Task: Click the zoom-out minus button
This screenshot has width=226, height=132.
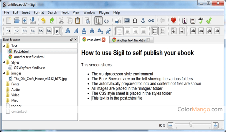Action: 170,125
